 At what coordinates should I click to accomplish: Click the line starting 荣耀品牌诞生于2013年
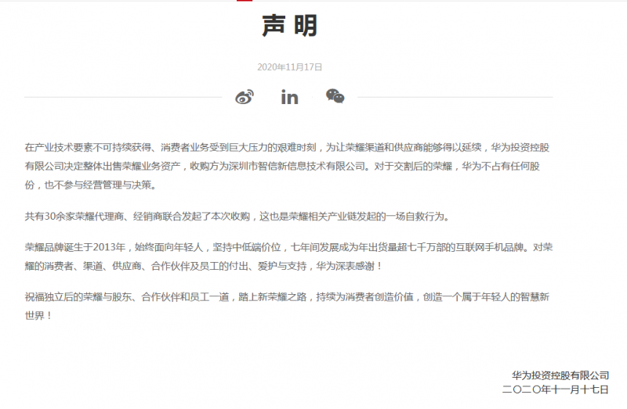pyautogui.click(x=288, y=247)
